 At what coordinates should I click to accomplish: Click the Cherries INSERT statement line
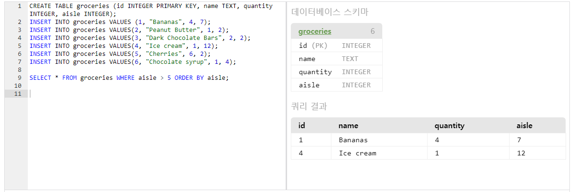[120, 54]
